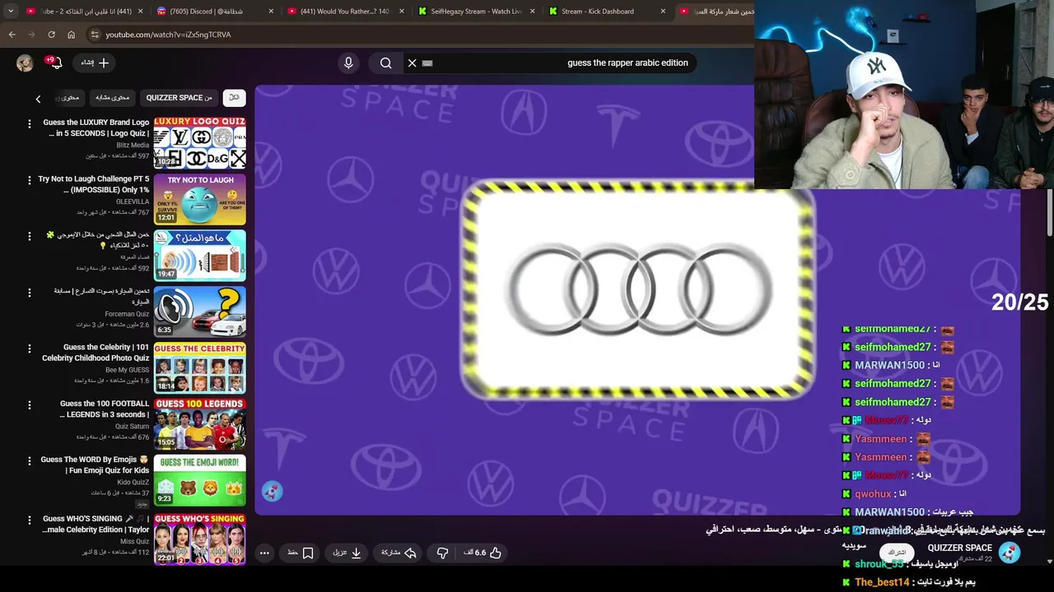The height and width of the screenshot is (592, 1054).
Task: Click the Blitz Media channel name
Action: click(x=133, y=145)
